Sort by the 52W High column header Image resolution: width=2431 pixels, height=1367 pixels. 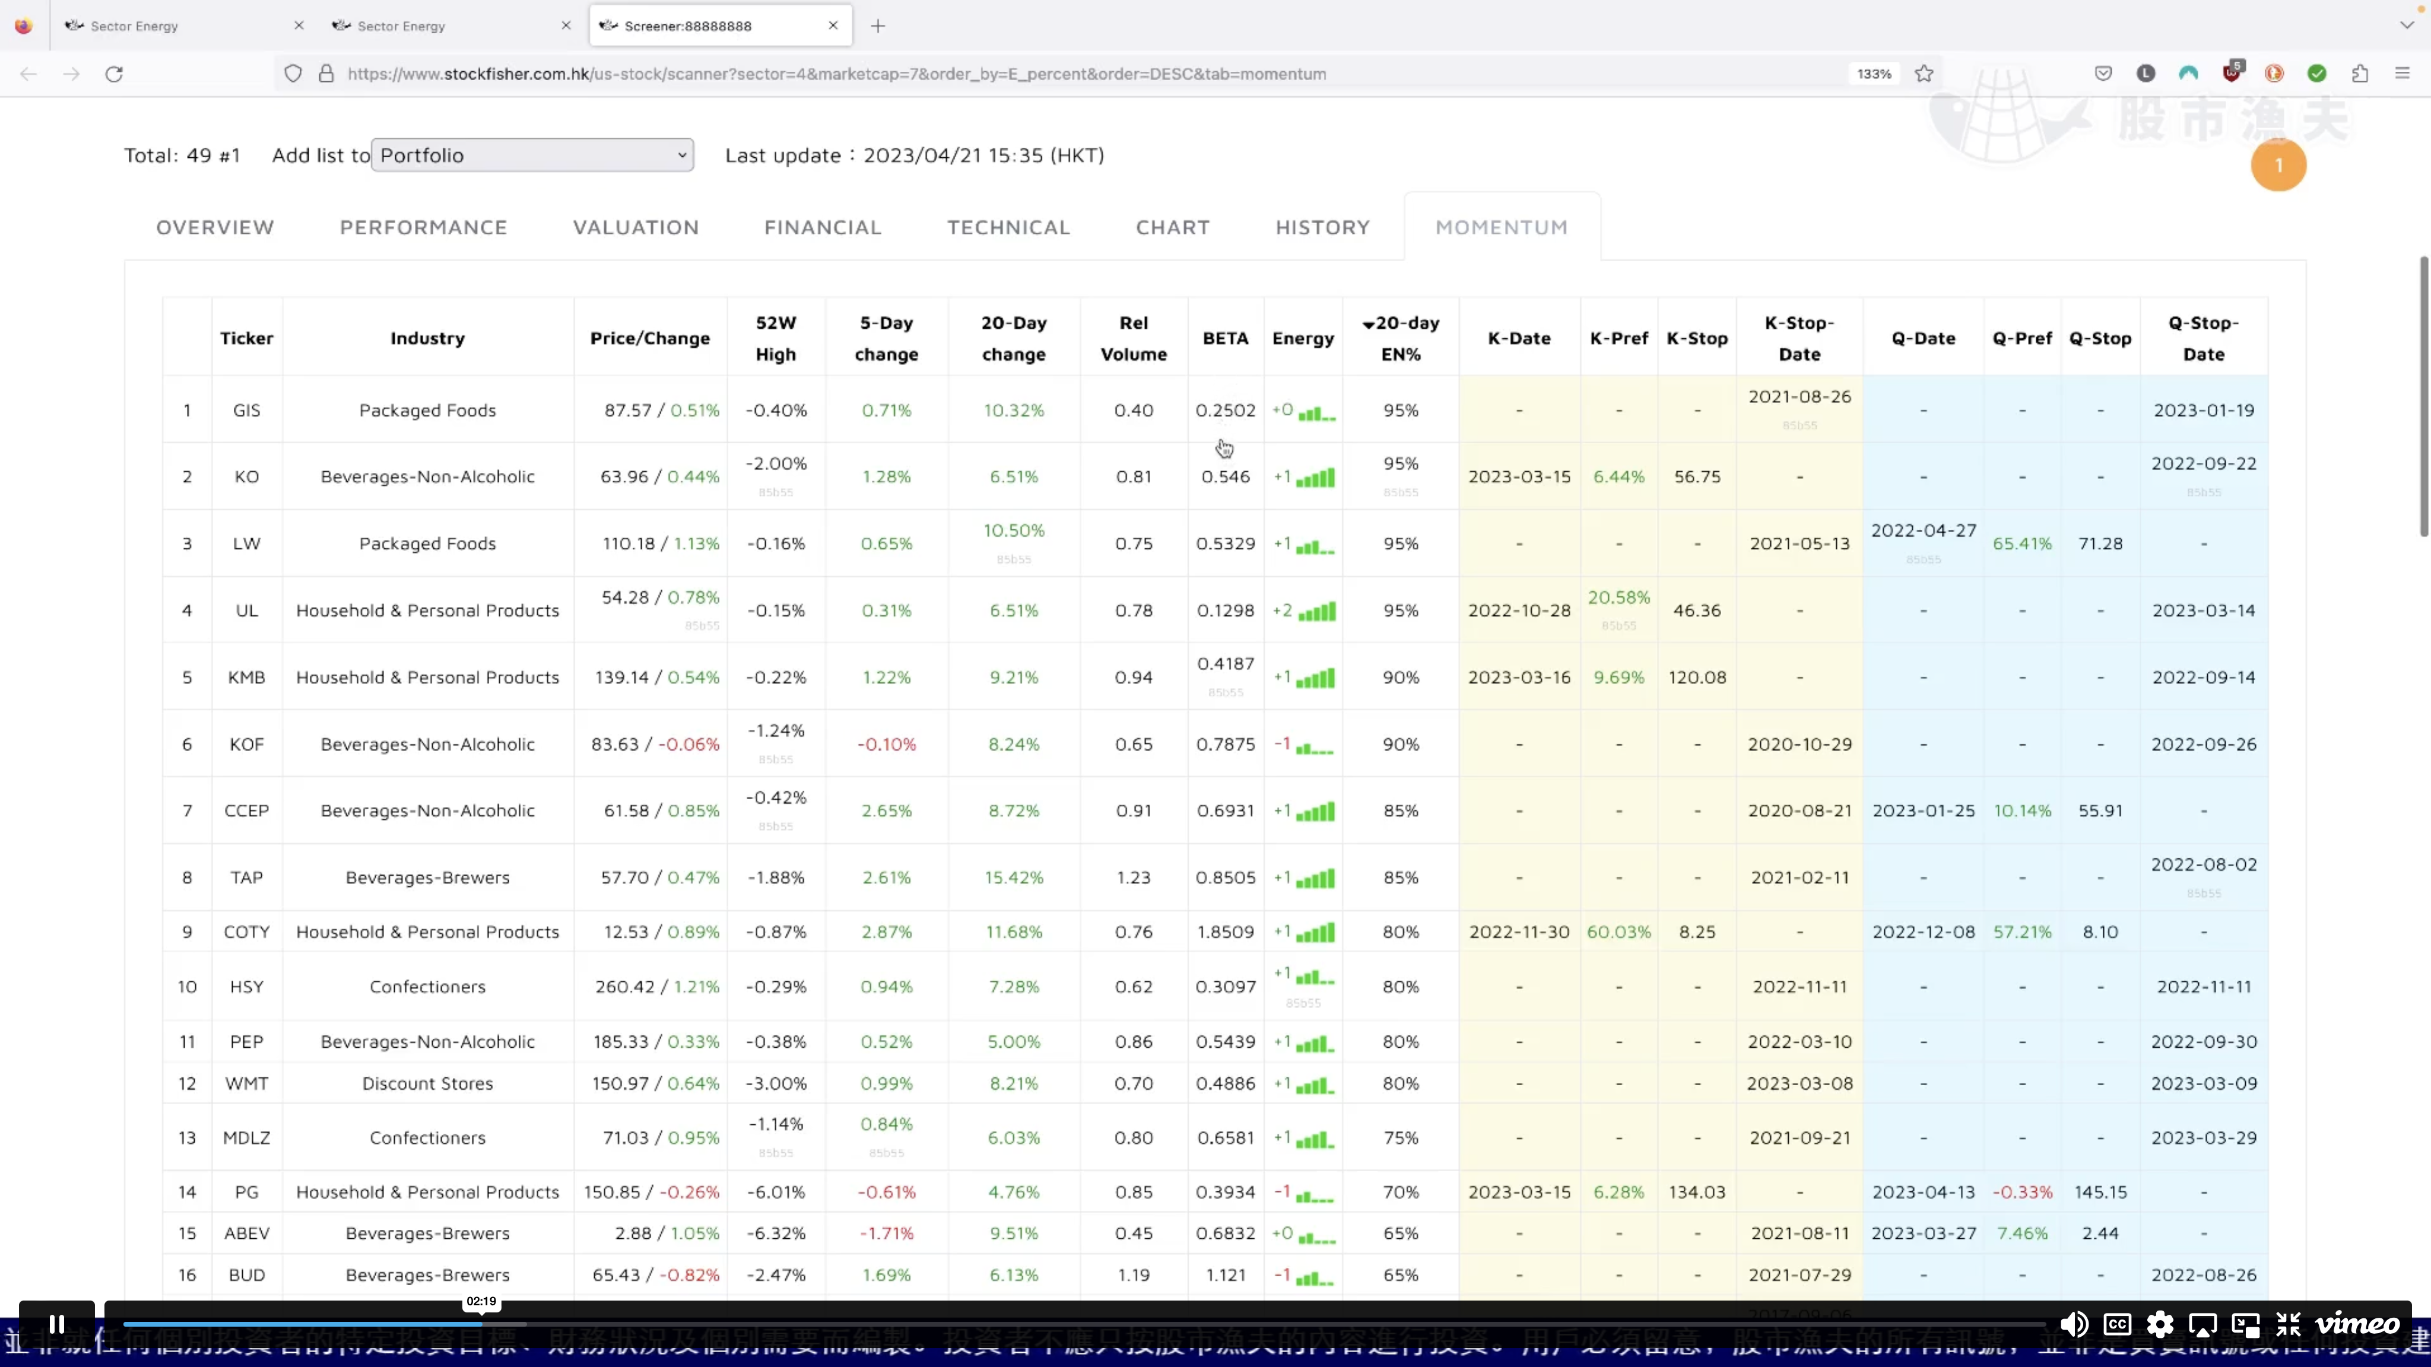(x=776, y=338)
